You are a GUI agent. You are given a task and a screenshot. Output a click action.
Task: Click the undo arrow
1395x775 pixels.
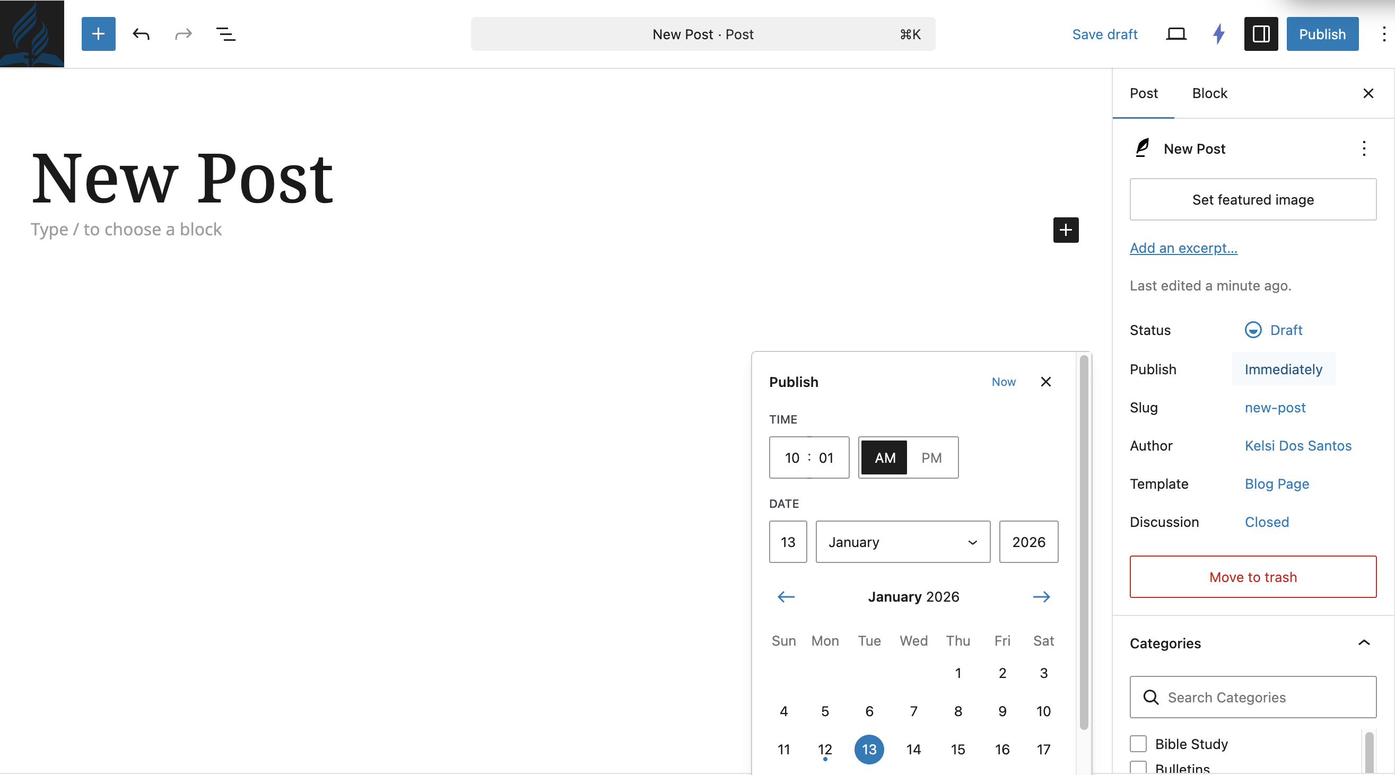(x=140, y=33)
